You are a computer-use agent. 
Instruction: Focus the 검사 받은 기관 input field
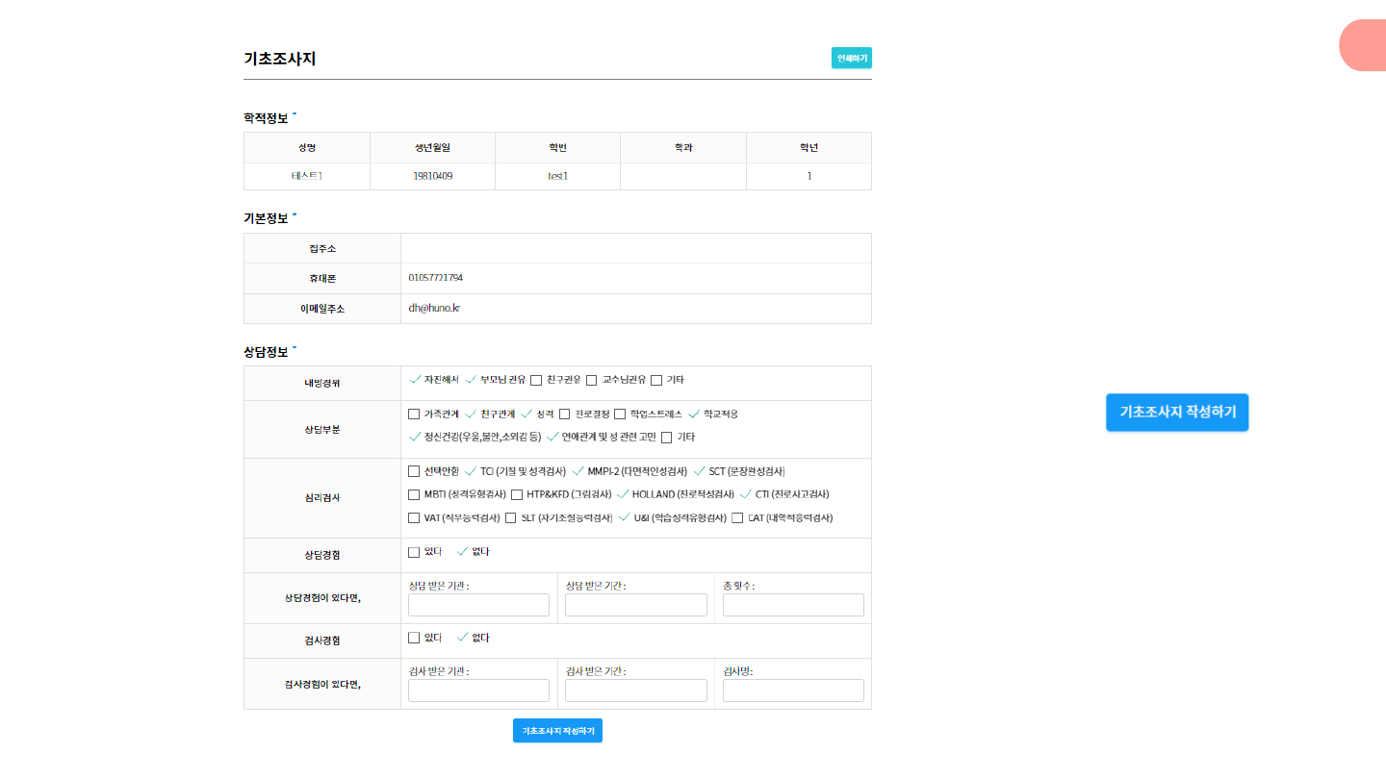(479, 691)
